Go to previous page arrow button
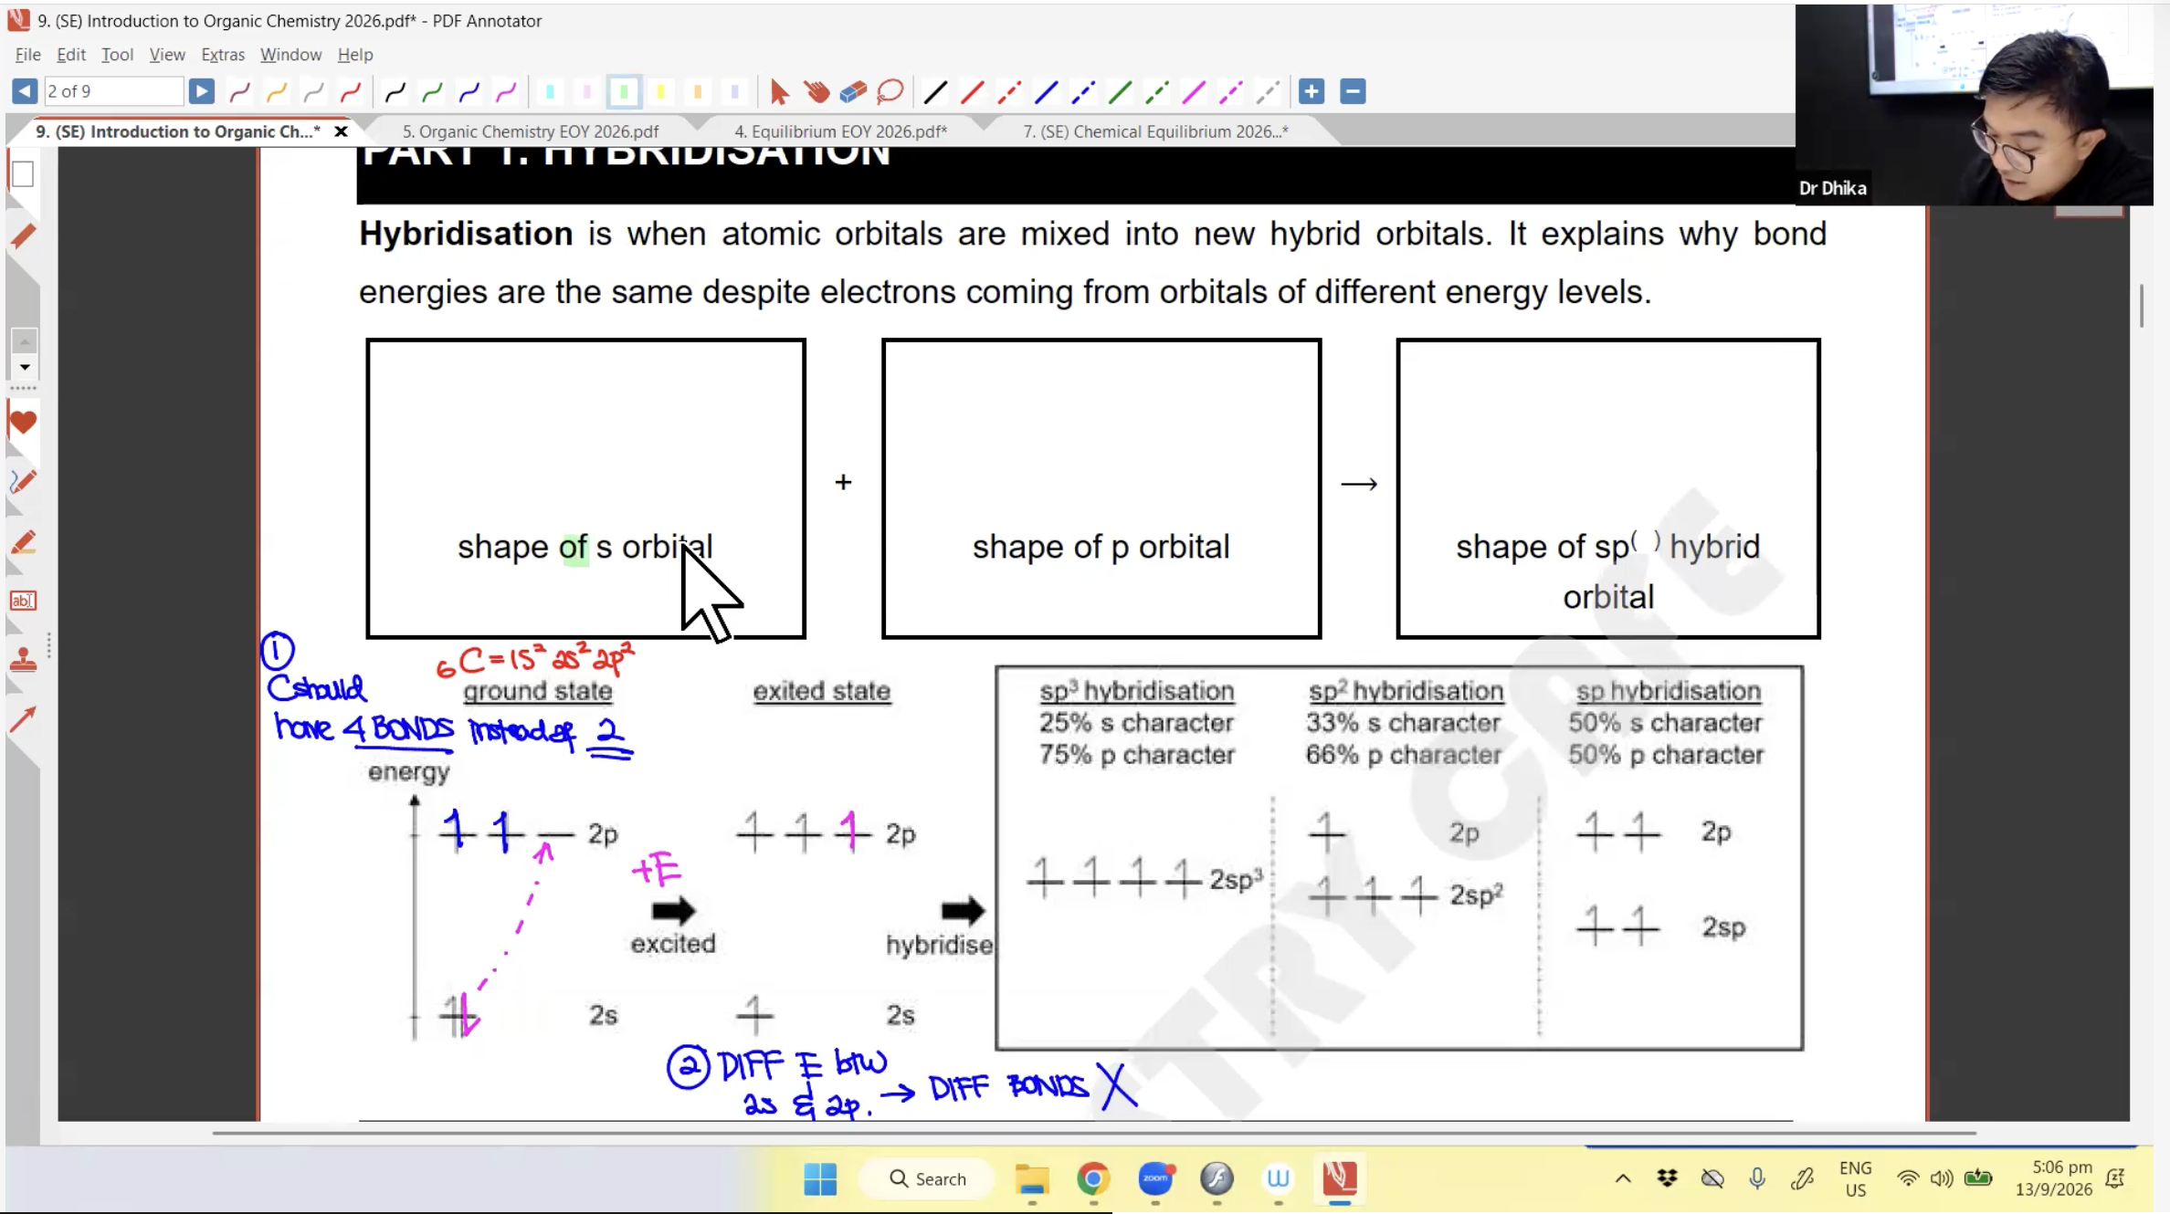The width and height of the screenshot is (2170, 1214). [25, 91]
